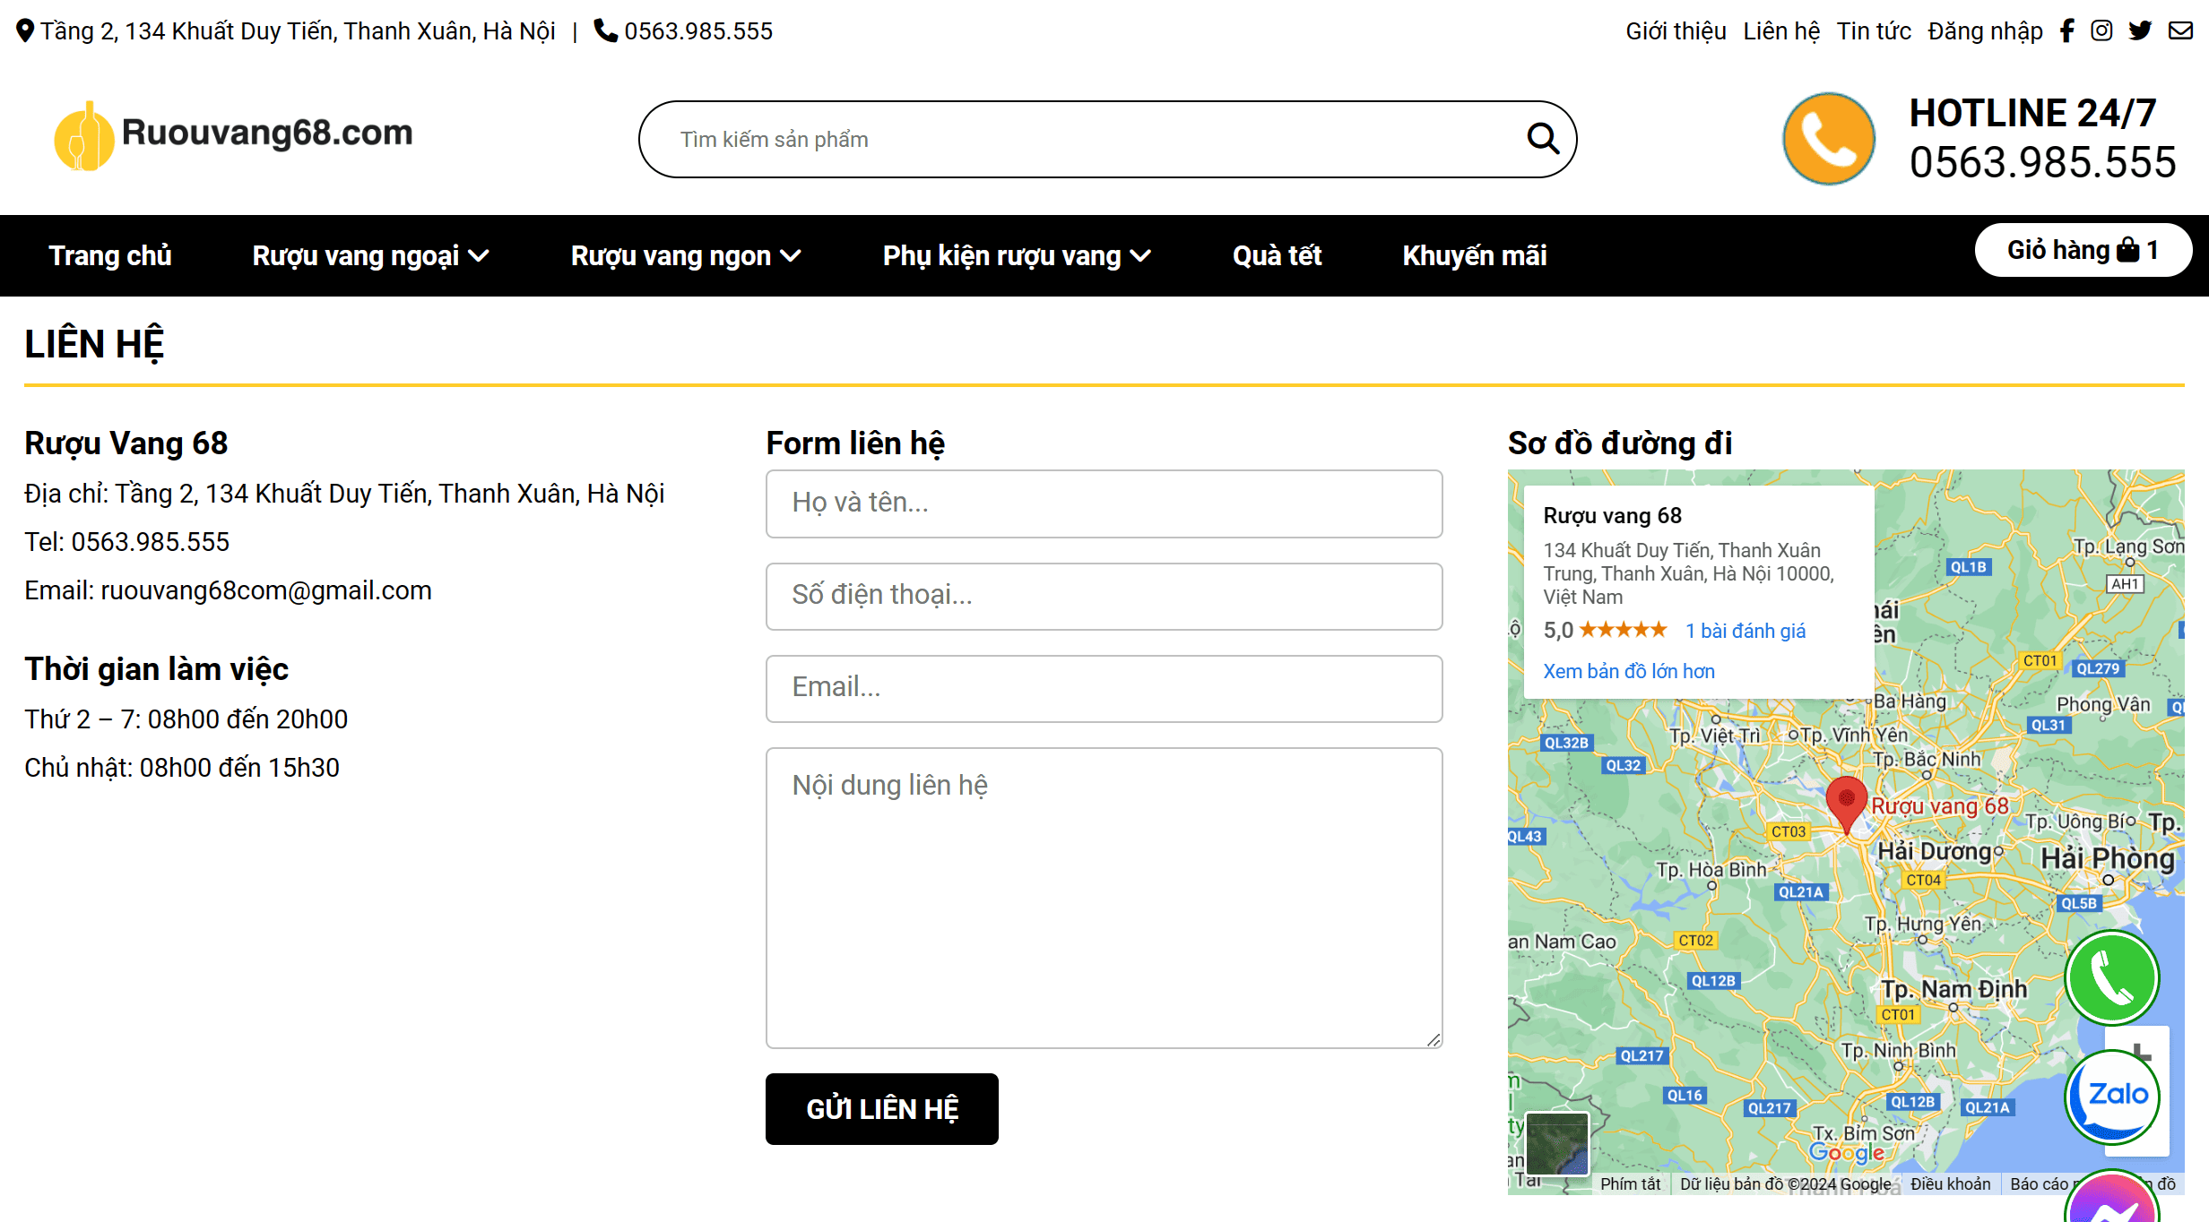Focus the Email input field in form
Viewport: 2209px width, 1222px height.
click(1104, 688)
